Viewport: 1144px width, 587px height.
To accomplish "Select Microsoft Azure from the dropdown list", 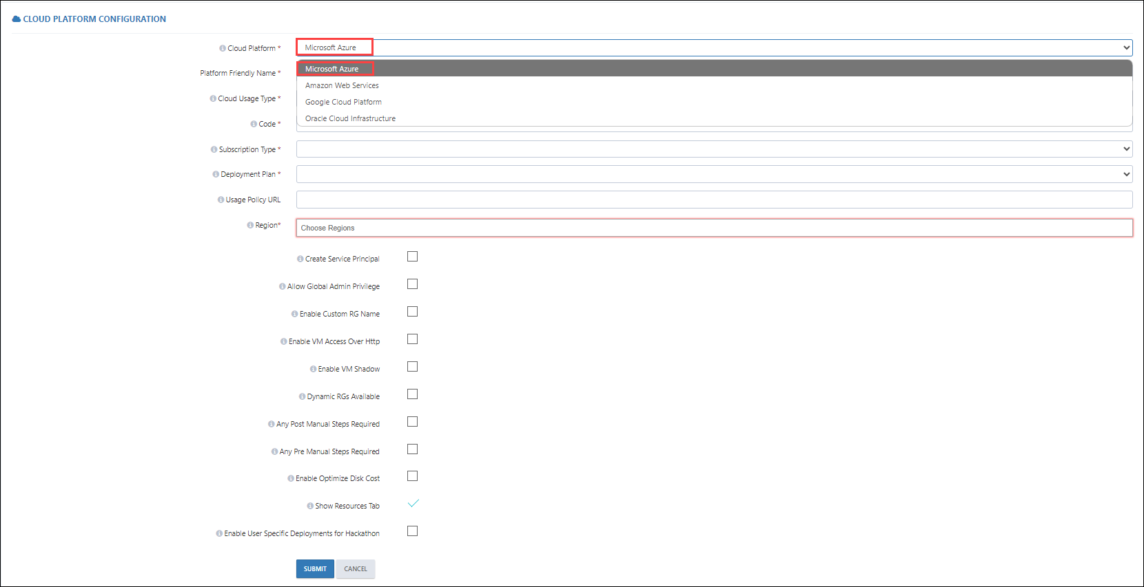I will 714,69.
